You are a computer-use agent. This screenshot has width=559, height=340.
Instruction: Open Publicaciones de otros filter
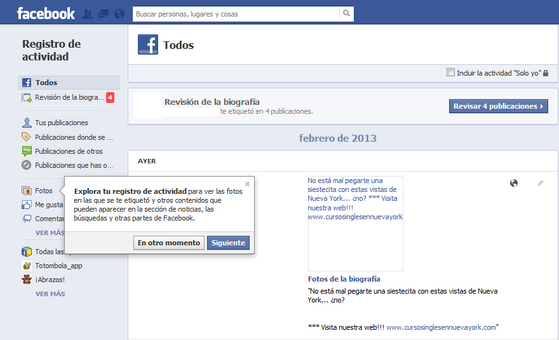pyautogui.click(x=69, y=151)
